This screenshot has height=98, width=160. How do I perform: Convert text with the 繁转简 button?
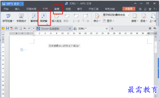(34, 18)
